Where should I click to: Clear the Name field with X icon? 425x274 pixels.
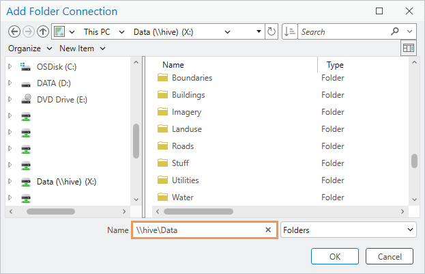268,230
